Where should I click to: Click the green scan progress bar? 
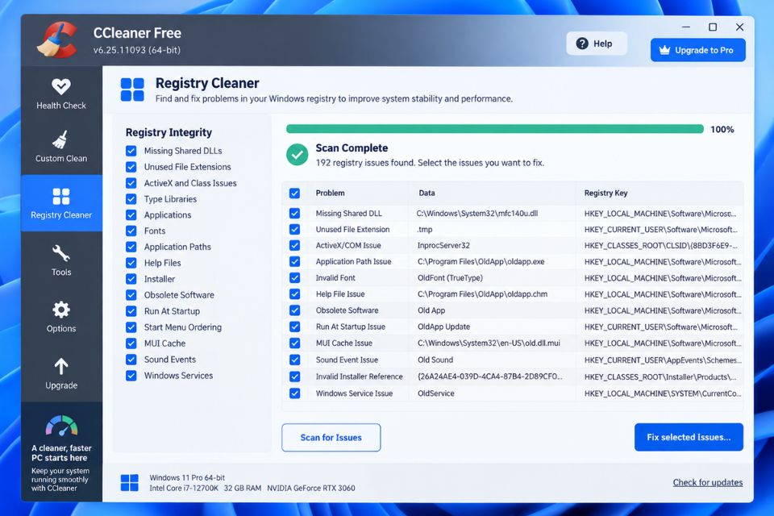494,129
